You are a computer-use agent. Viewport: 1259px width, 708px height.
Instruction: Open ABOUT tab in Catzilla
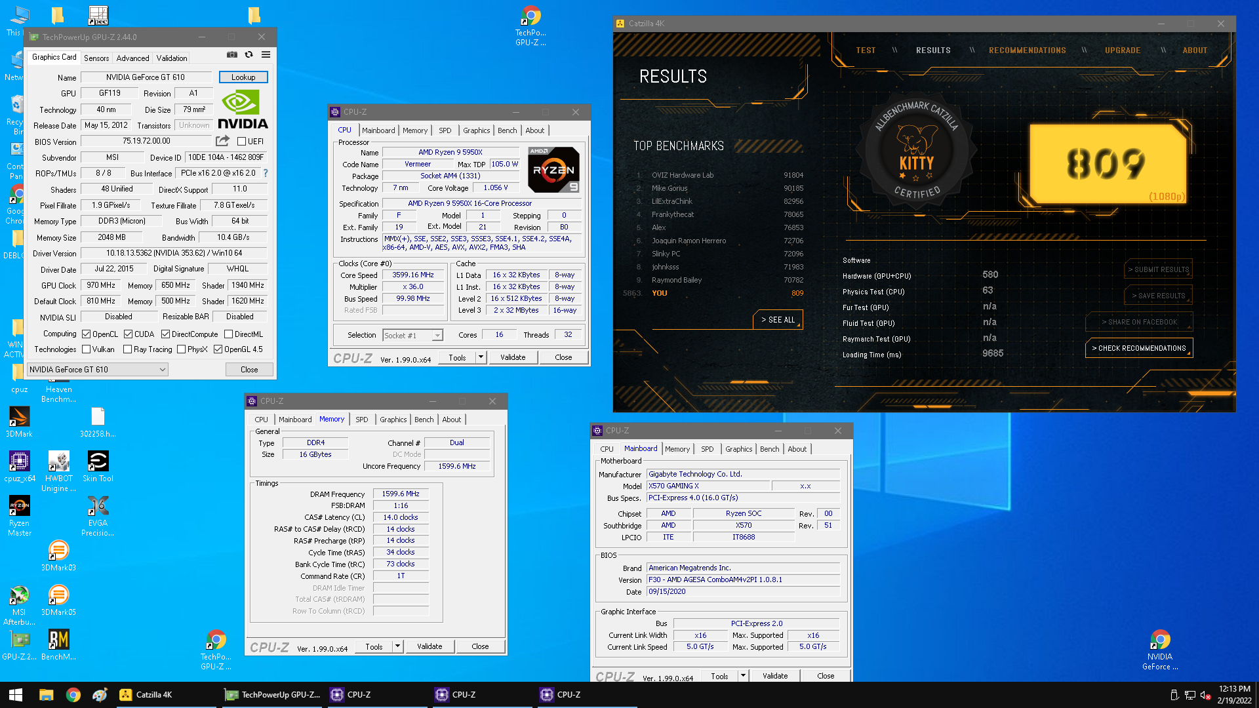[x=1195, y=50]
